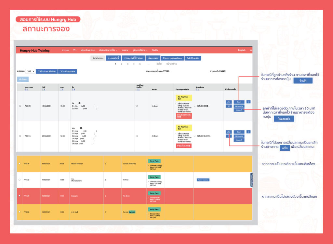Click sort arrows under the วันที่ date header
The width and height of the screenshot is (333, 244).
point(44,89)
